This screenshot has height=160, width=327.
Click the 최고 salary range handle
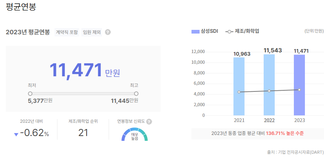[x=136, y=94]
